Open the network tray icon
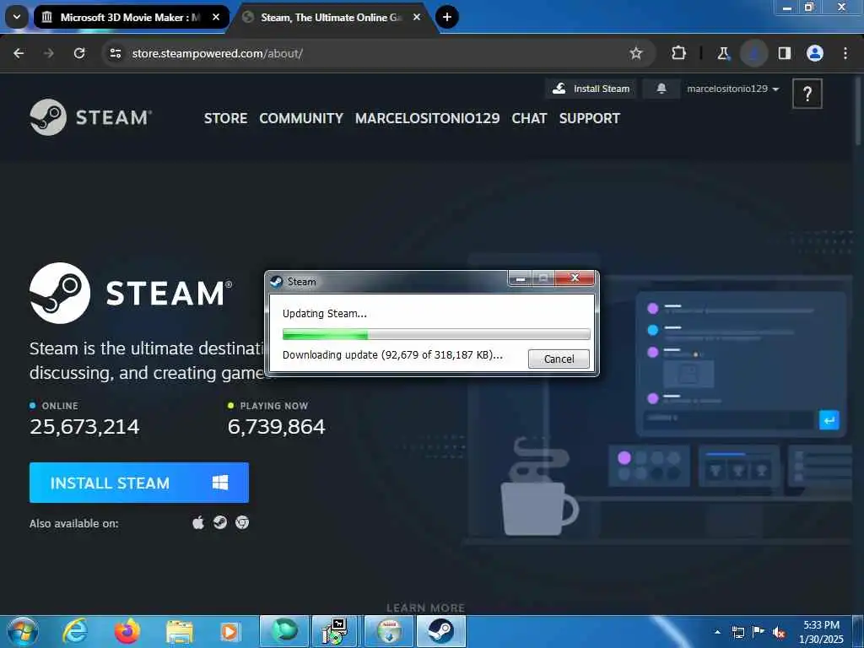Screen dimensions: 864x648 coord(738,632)
